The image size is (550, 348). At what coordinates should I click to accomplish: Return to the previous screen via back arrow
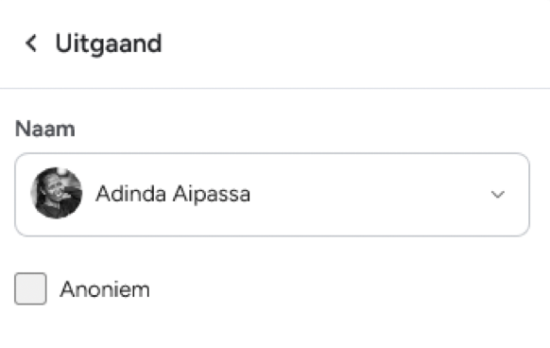[x=31, y=43]
